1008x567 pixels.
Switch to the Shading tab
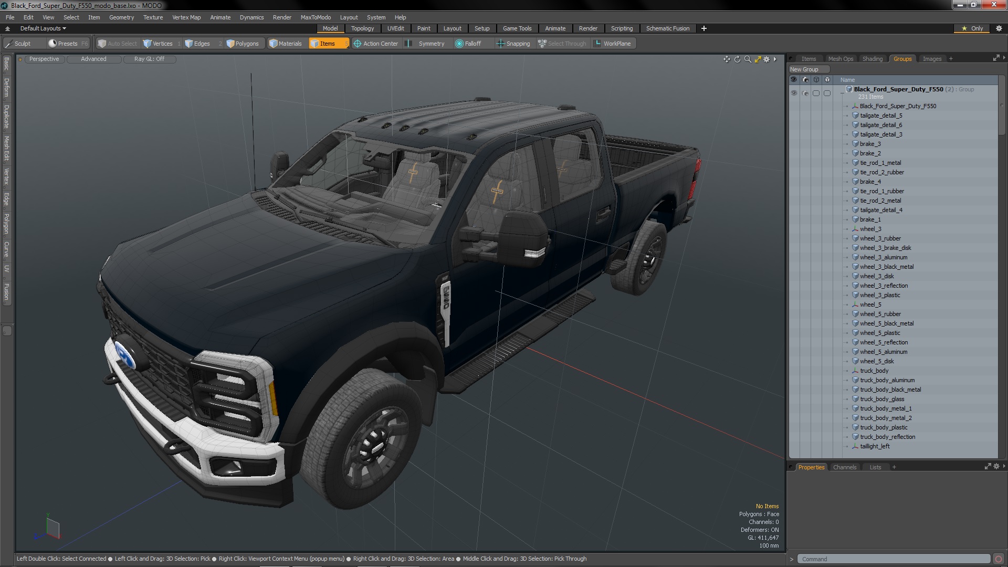click(x=872, y=59)
